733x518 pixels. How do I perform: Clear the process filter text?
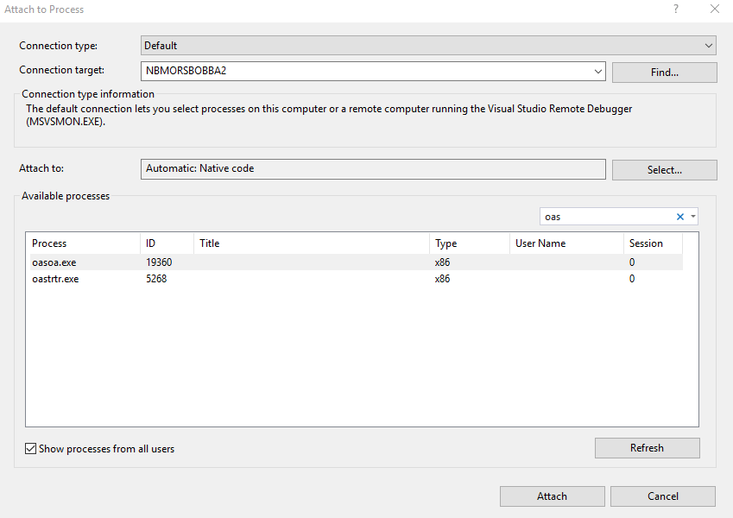tap(679, 217)
